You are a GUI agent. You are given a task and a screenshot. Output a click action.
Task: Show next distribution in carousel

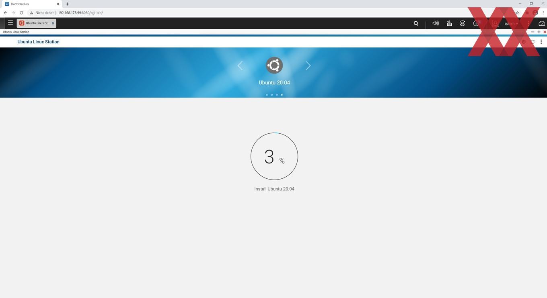pos(308,65)
